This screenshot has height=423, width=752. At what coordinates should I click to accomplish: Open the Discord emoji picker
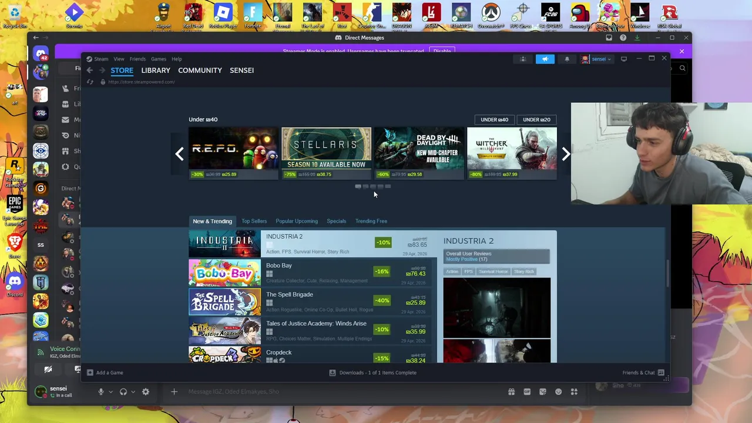[559, 392]
